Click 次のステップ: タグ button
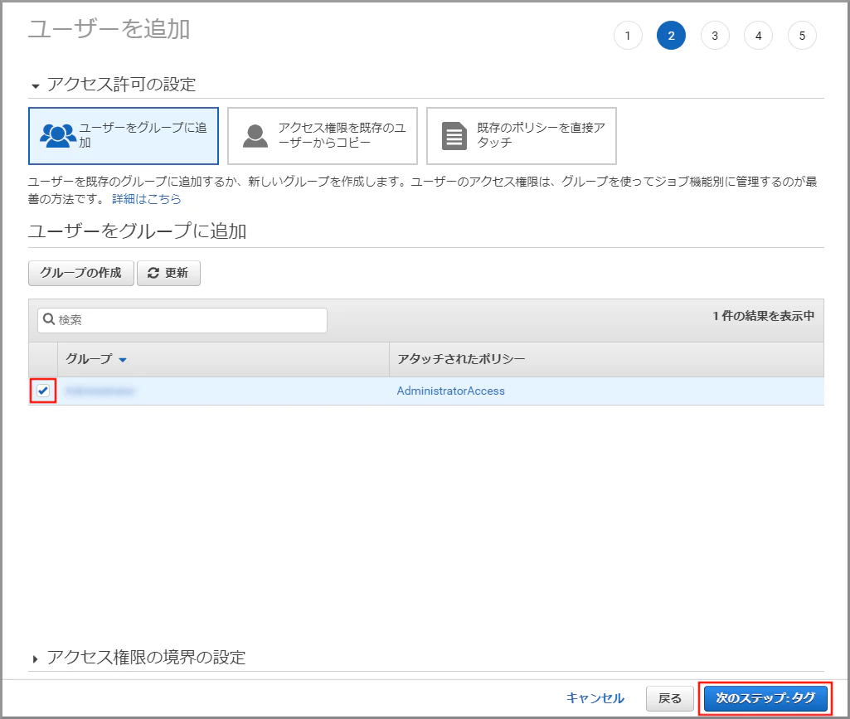The image size is (850, 719). tap(765, 698)
